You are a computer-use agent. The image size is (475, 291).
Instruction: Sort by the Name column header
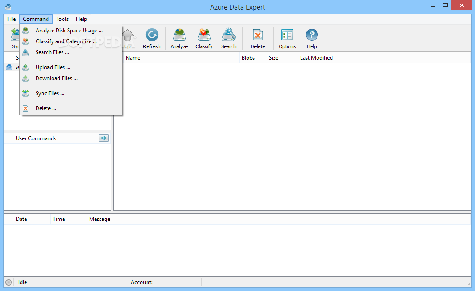(181, 58)
